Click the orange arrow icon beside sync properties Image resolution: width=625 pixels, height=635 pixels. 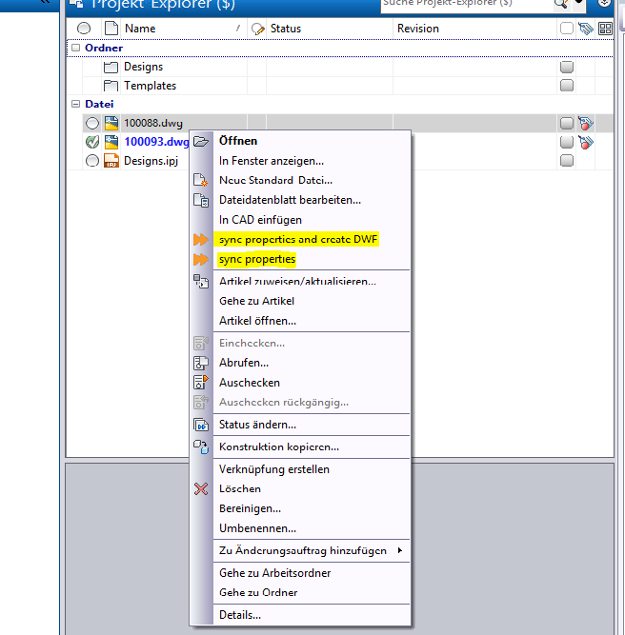pyautogui.click(x=201, y=260)
